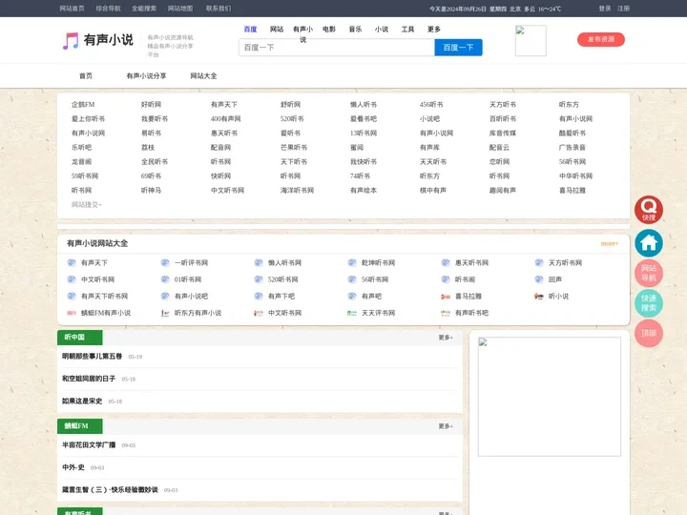Click the orange more+ link
Image resolution: width=687 pixels, height=515 pixels.
coord(610,243)
